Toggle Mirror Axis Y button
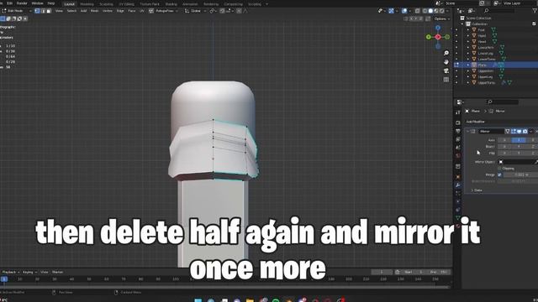 pos(519,140)
